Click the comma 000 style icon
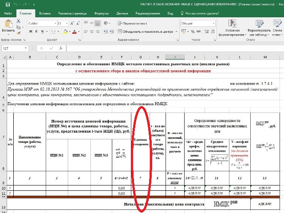 pos(198,32)
